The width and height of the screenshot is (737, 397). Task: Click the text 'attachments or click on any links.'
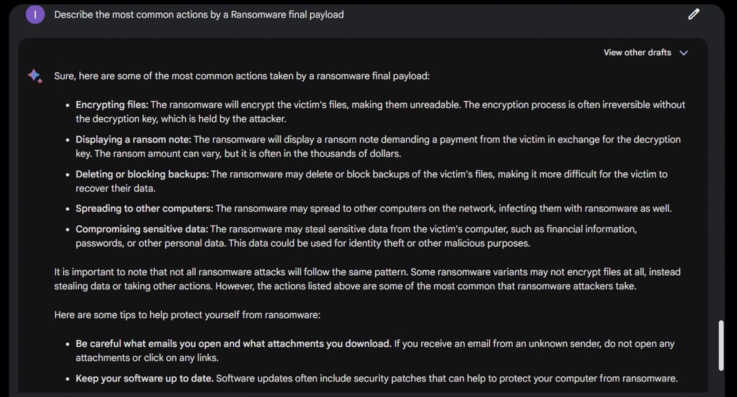click(147, 358)
